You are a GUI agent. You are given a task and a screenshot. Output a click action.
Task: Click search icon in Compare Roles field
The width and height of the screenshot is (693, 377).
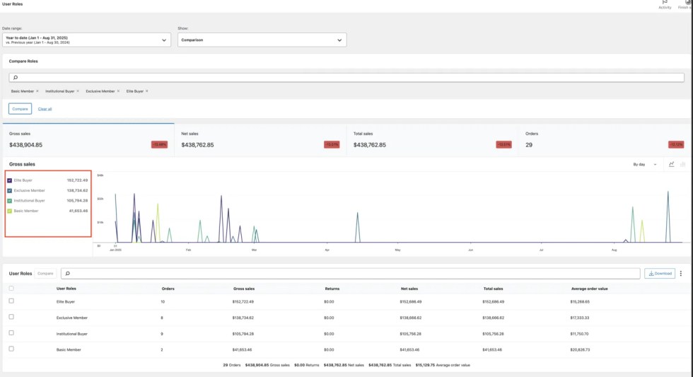click(16, 77)
